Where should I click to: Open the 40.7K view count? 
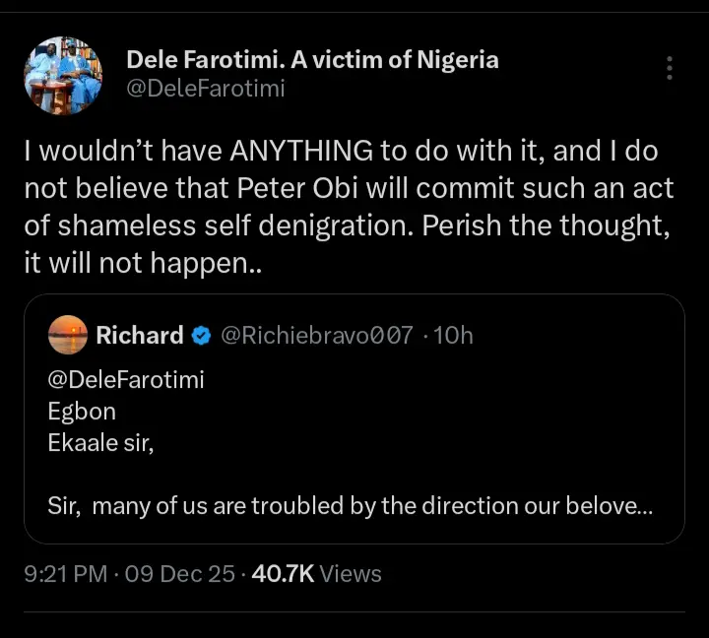click(284, 573)
